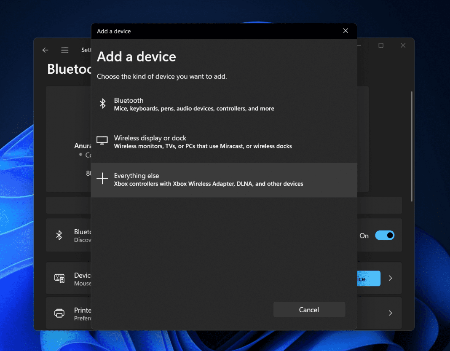
Task: Click the printer icon on the Printers row
Action: pyautogui.click(x=59, y=313)
